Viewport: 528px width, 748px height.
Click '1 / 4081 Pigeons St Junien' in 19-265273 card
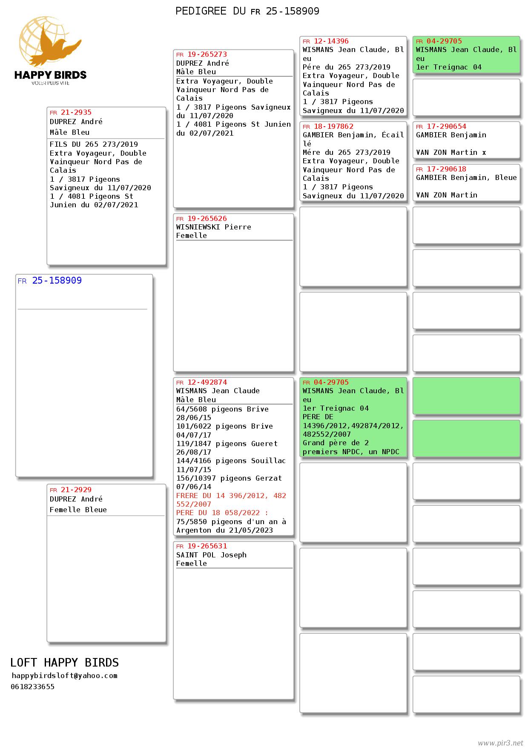234,124
